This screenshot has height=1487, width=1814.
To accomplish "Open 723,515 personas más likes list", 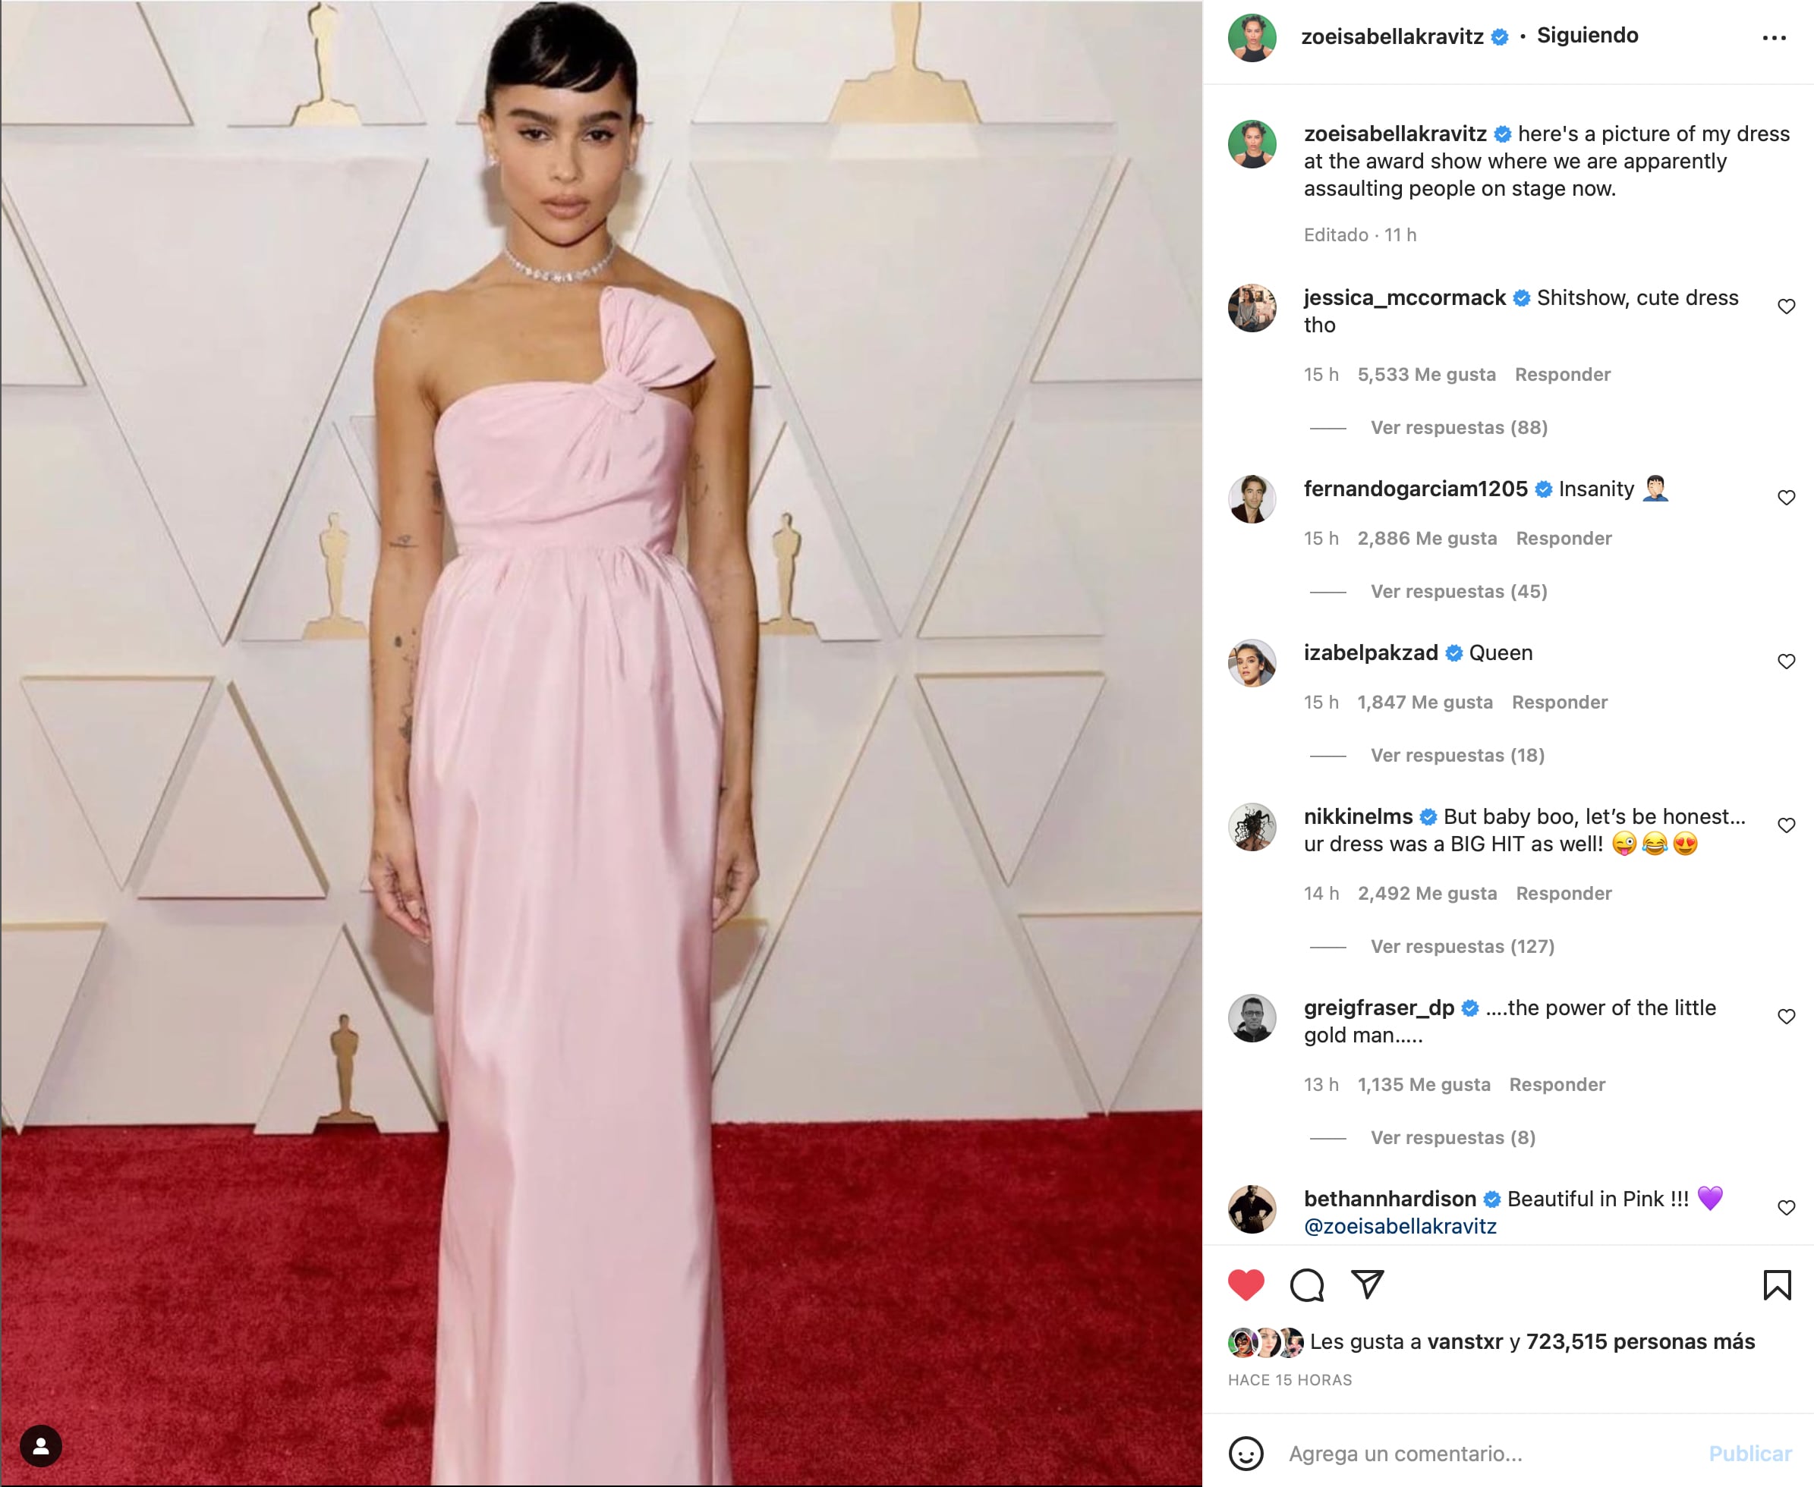I will 1640,1341.
